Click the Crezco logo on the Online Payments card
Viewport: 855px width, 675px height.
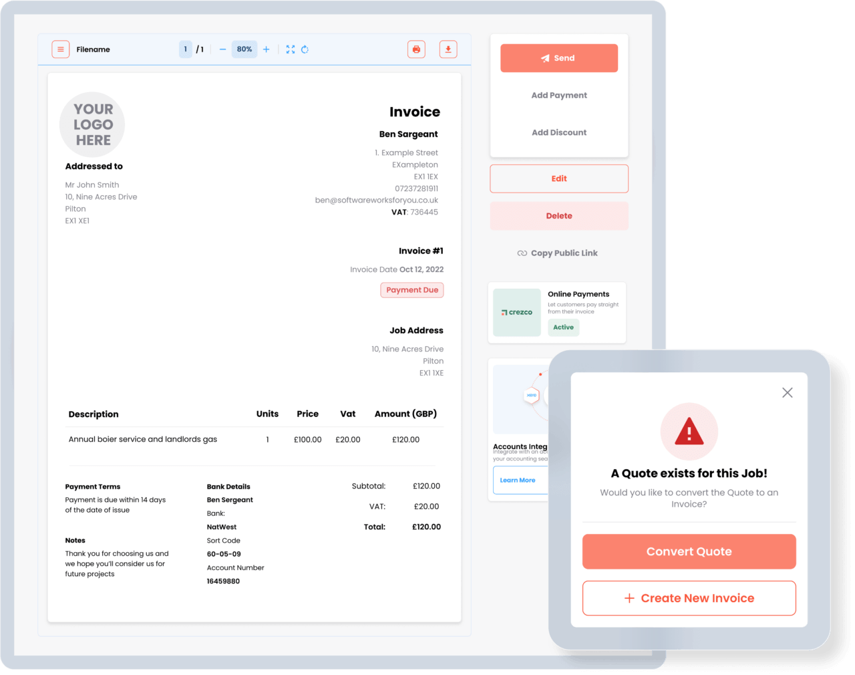[x=516, y=312]
